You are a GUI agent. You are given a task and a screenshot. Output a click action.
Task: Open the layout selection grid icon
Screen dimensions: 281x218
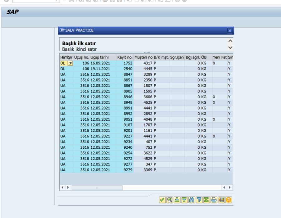coord(221,200)
